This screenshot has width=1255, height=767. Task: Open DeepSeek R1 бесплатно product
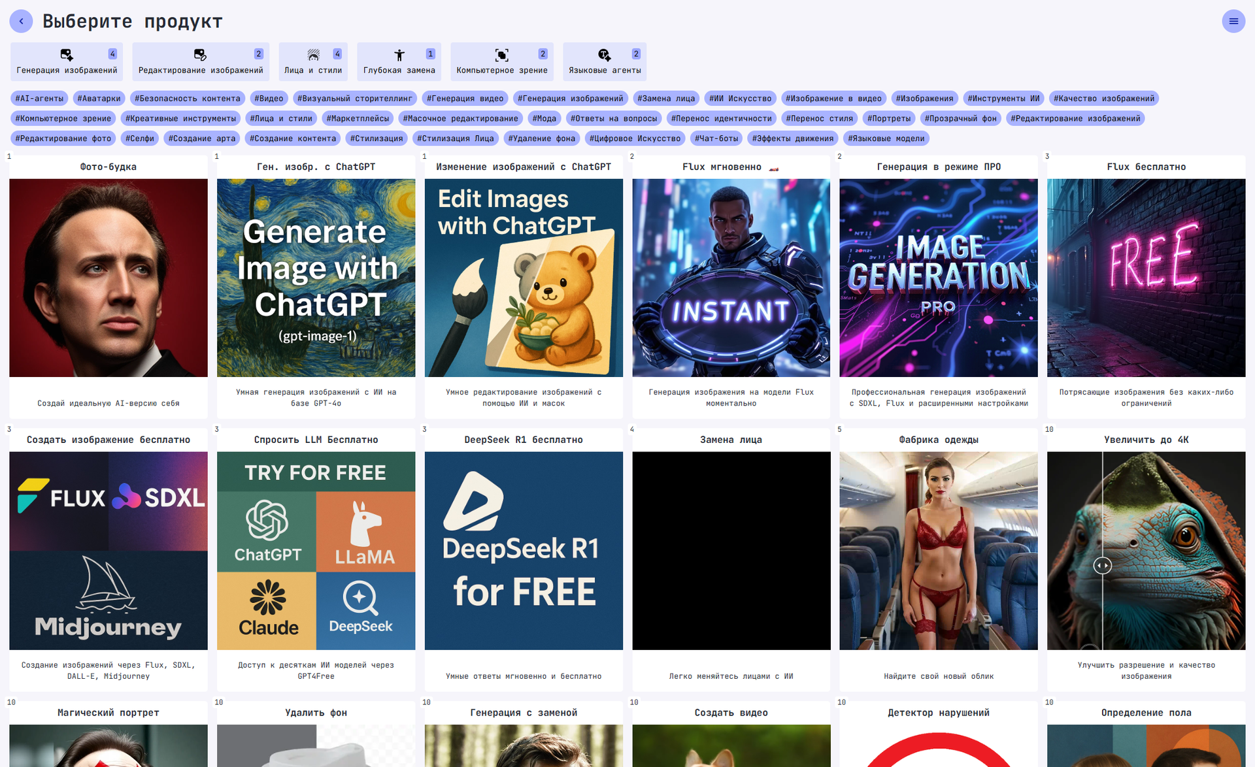click(x=524, y=560)
